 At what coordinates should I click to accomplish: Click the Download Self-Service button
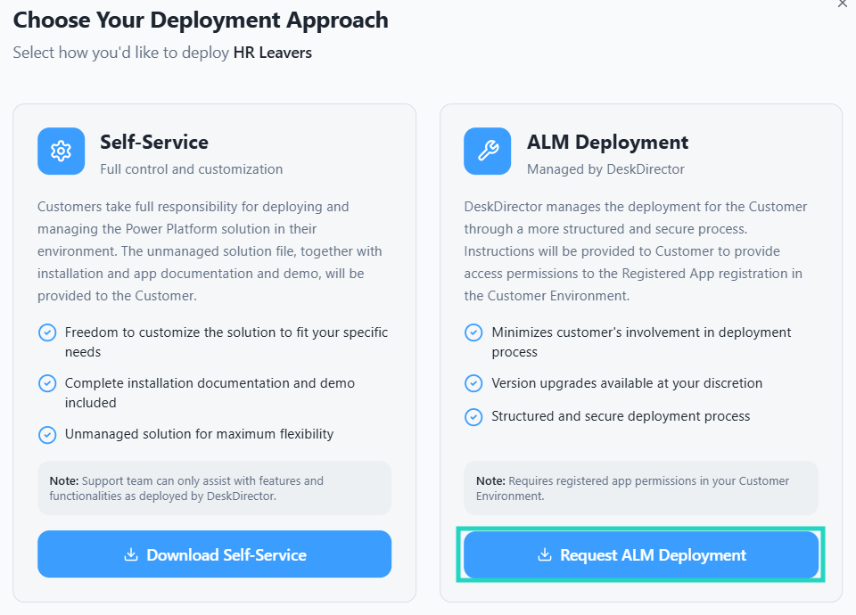point(214,553)
